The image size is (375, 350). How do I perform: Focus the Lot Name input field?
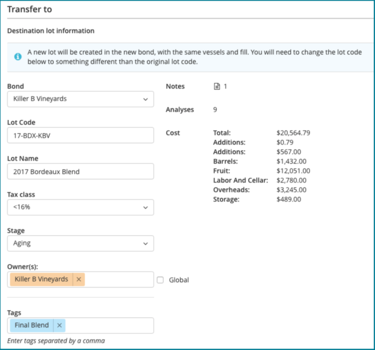click(80, 171)
